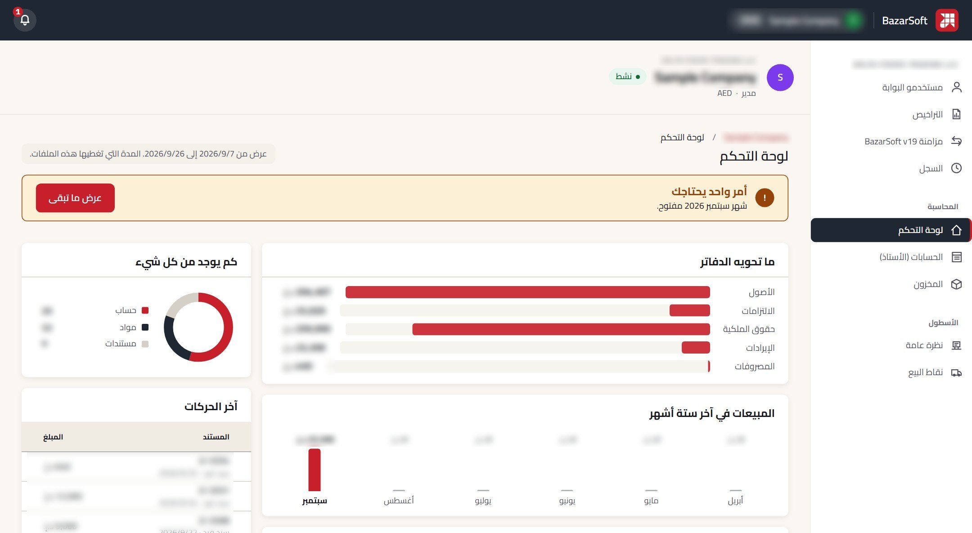The height and width of the screenshot is (533, 972).
Task: Click the points of sale truck icon
Action: click(956, 372)
